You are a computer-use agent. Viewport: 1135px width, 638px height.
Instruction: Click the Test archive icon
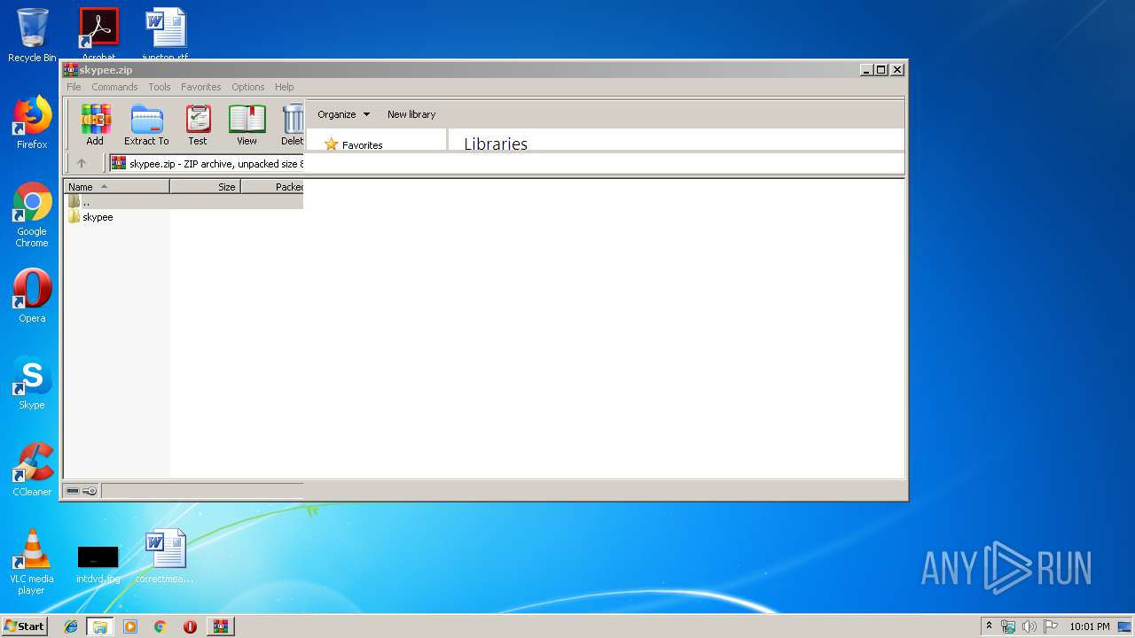coord(198,125)
